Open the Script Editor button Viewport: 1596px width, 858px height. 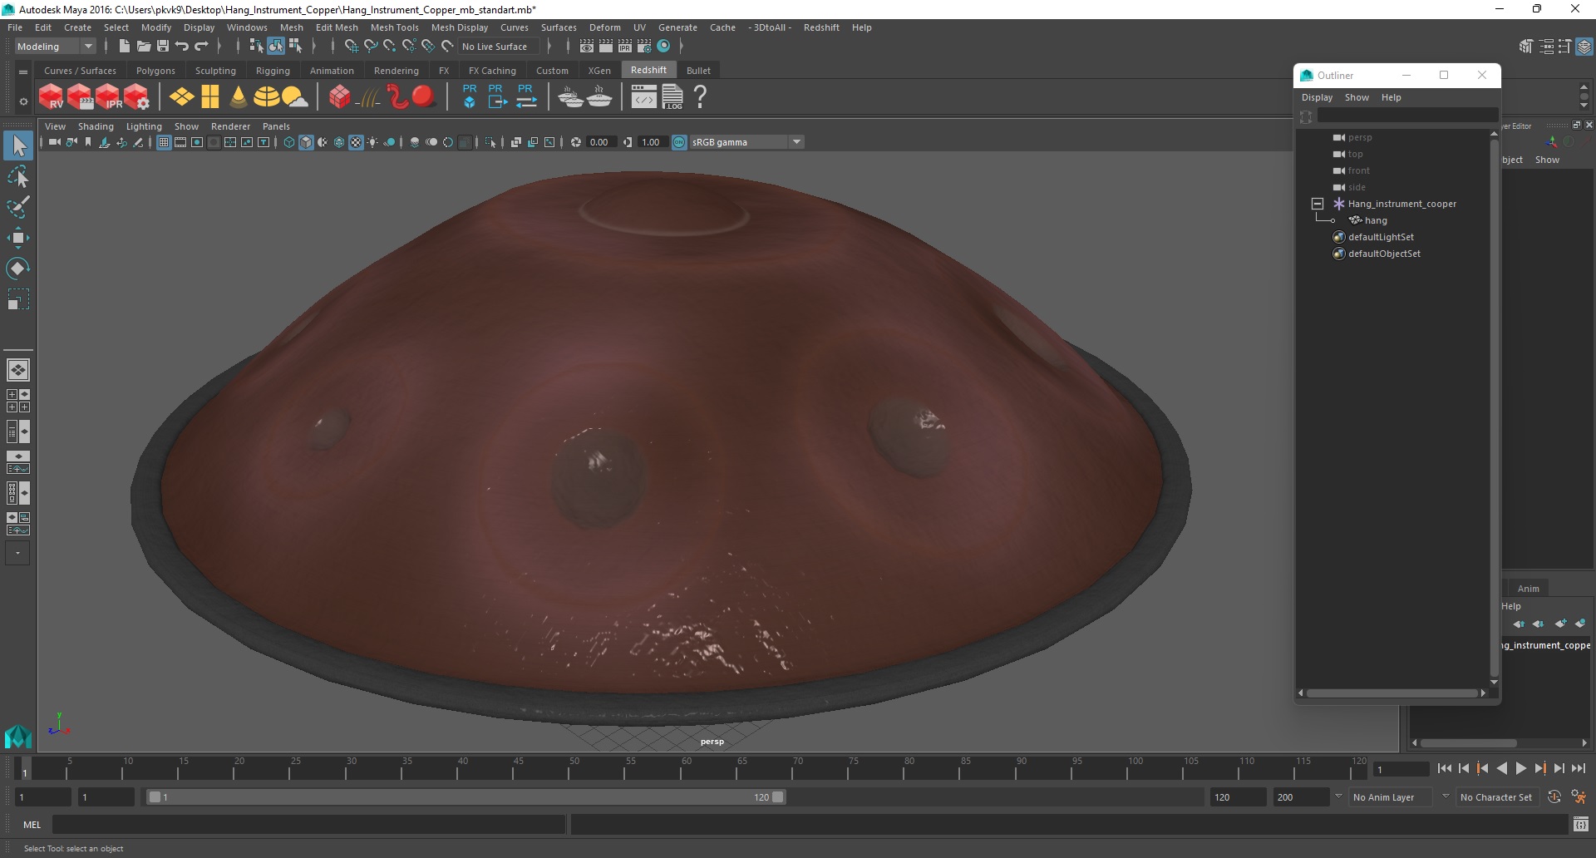click(x=1580, y=825)
